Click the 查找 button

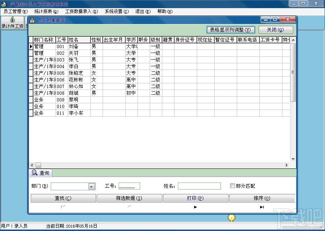point(63,198)
